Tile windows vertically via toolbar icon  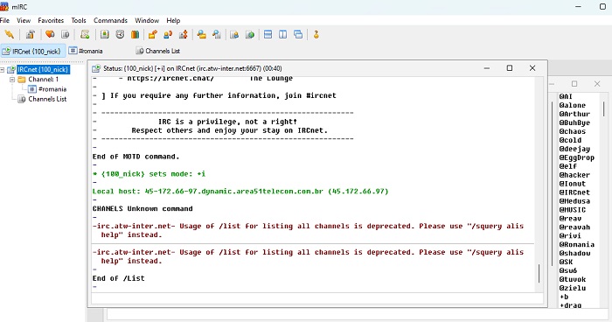point(283,34)
